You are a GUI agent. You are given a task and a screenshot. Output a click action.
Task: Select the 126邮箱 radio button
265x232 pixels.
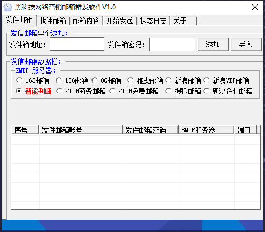(x=72, y=80)
